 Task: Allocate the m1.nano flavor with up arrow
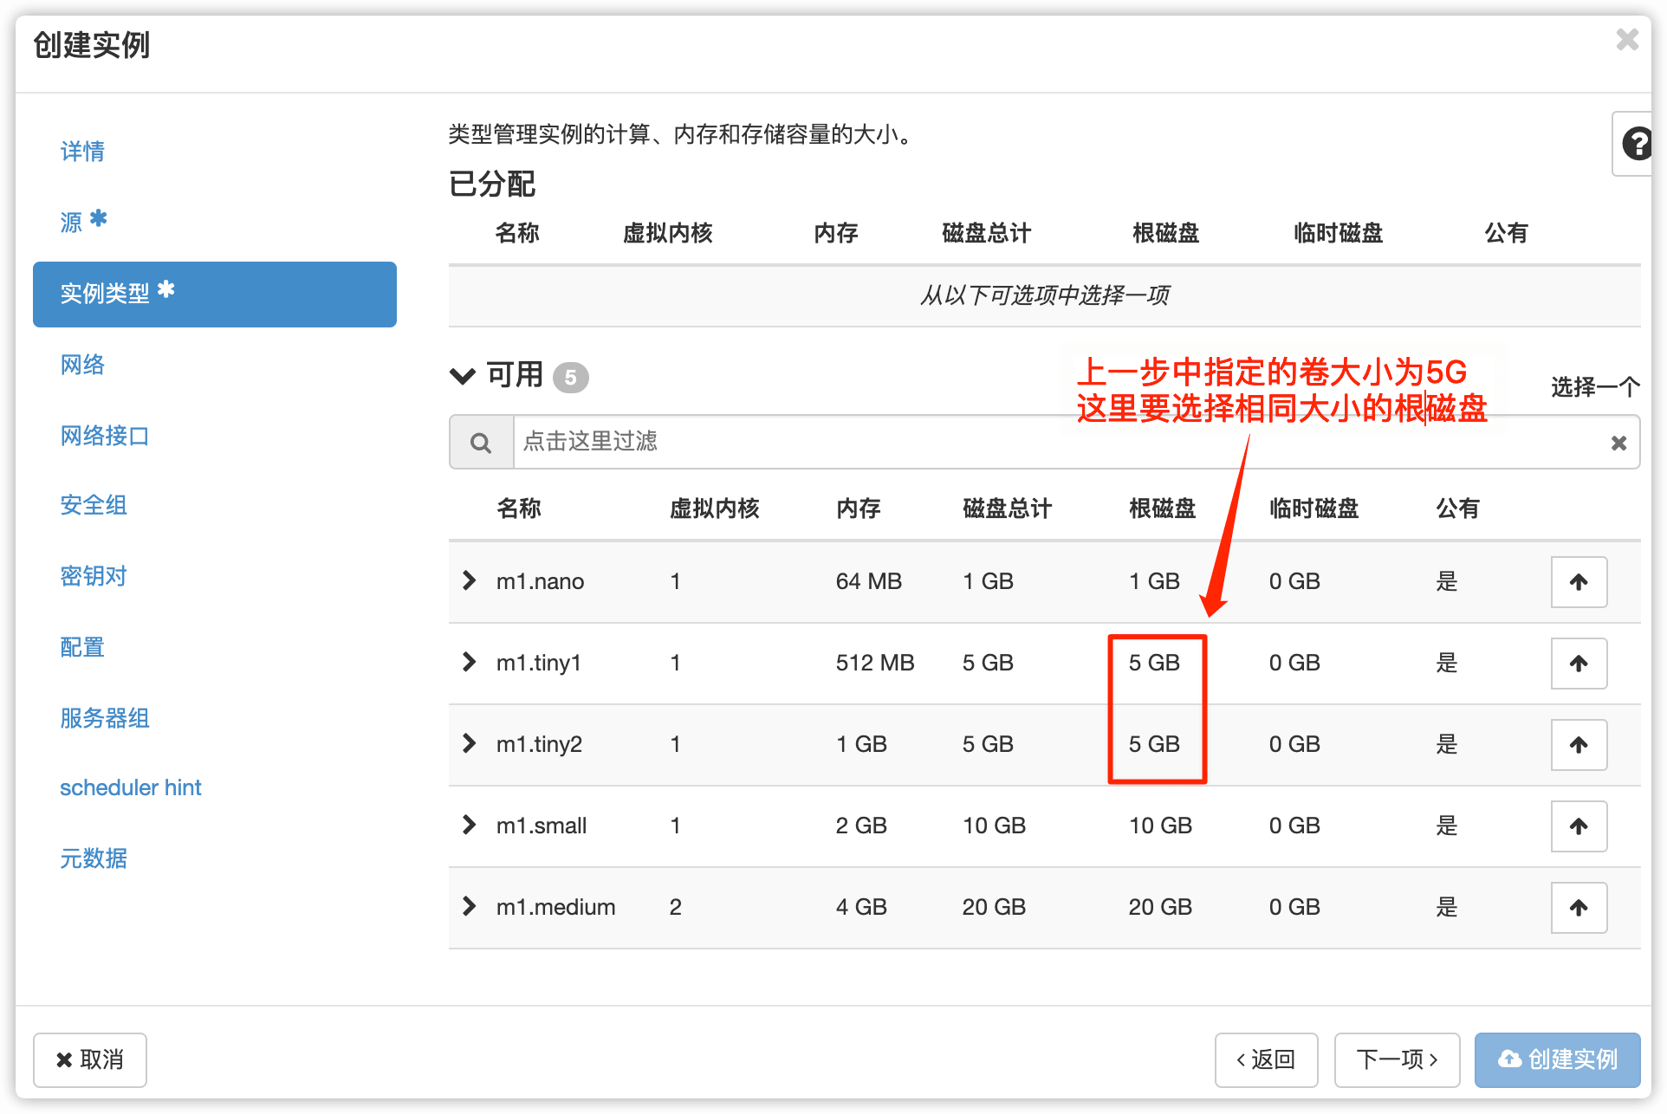click(x=1579, y=581)
